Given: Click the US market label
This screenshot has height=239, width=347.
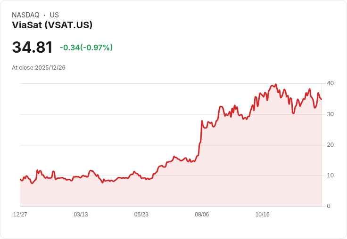Looking at the screenshot, I should point(54,15).
